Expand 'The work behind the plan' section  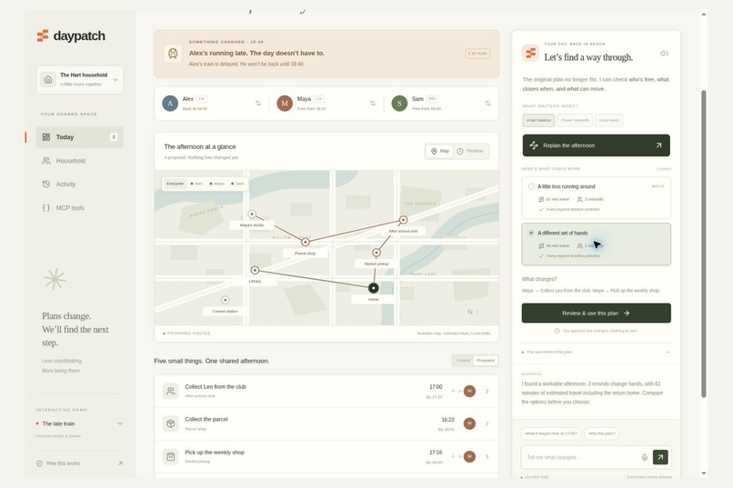[596, 352]
